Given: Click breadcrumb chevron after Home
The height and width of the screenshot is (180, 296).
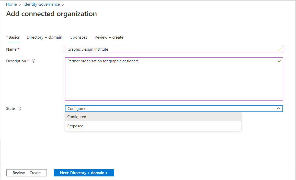Looking at the screenshot, I should (20, 4).
